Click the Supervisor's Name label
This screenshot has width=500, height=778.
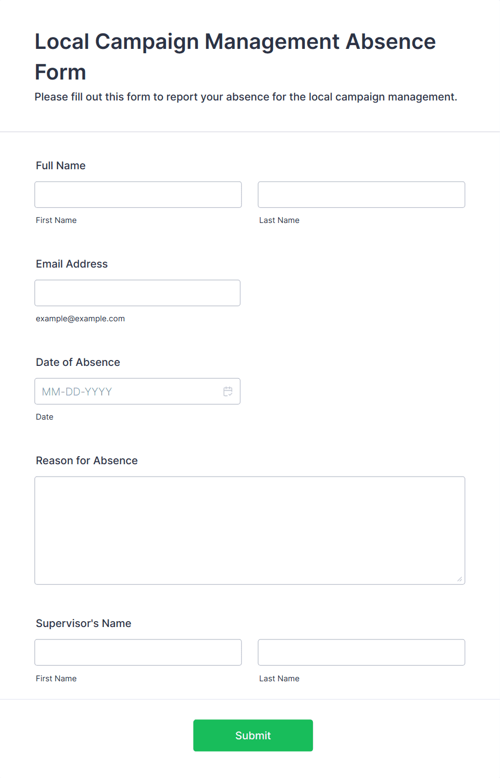point(84,623)
